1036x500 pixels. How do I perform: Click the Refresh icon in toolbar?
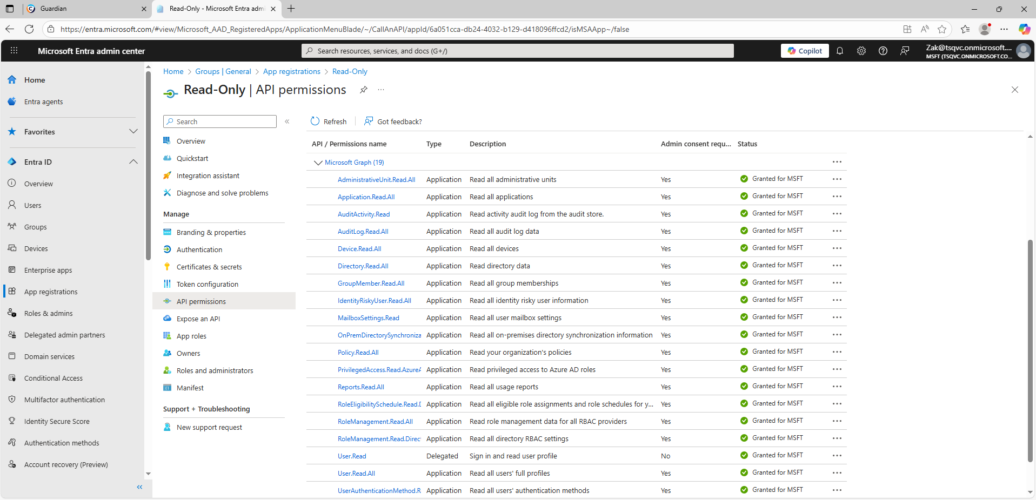[x=315, y=121]
